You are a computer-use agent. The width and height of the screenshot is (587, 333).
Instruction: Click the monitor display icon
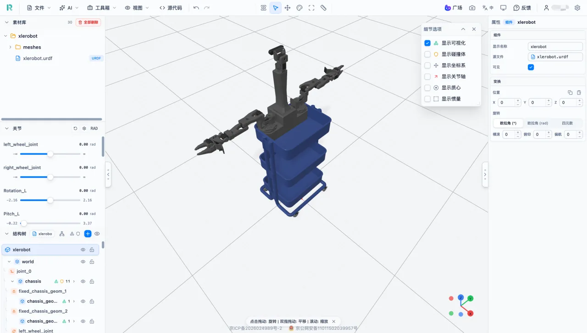[x=503, y=8]
